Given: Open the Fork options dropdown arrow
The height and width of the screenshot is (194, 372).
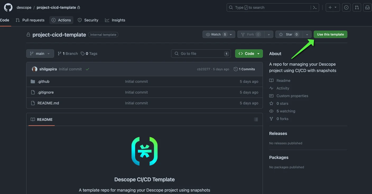Looking at the screenshot, I should pyautogui.click(x=269, y=34).
